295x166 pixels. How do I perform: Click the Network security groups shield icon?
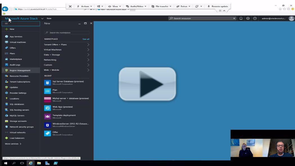(6, 127)
